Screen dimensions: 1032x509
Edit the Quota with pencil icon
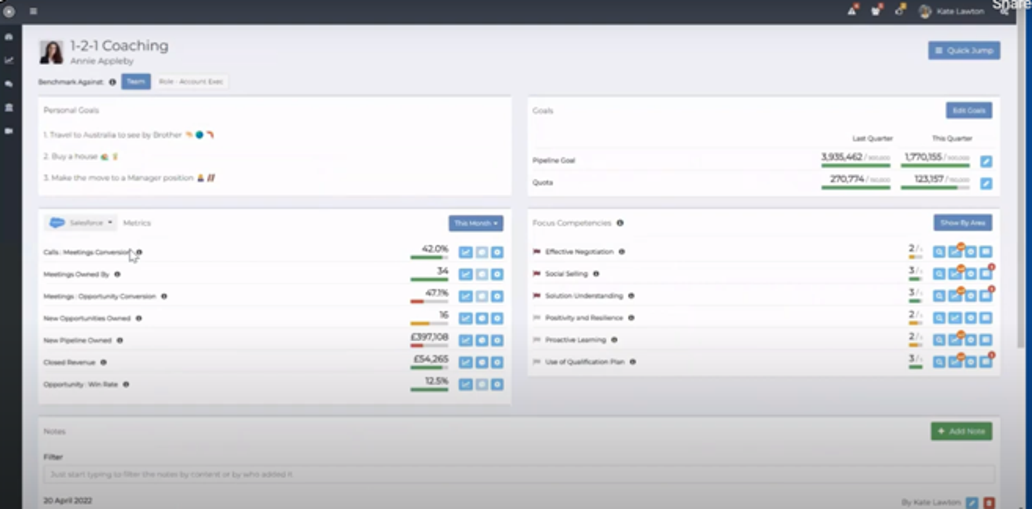click(986, 183)
